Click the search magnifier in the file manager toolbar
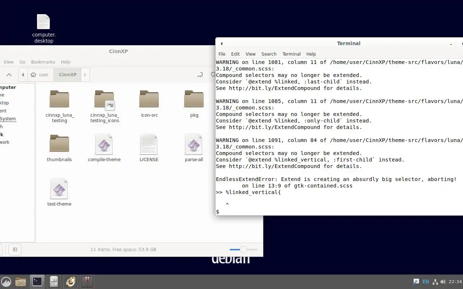Image resolution: width=463 pixels, height=289 pixels. (x=213, y=75)
